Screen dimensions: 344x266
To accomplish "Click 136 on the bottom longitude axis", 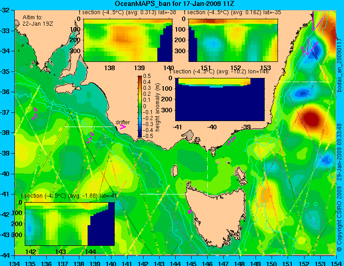I will click(47, 263).
